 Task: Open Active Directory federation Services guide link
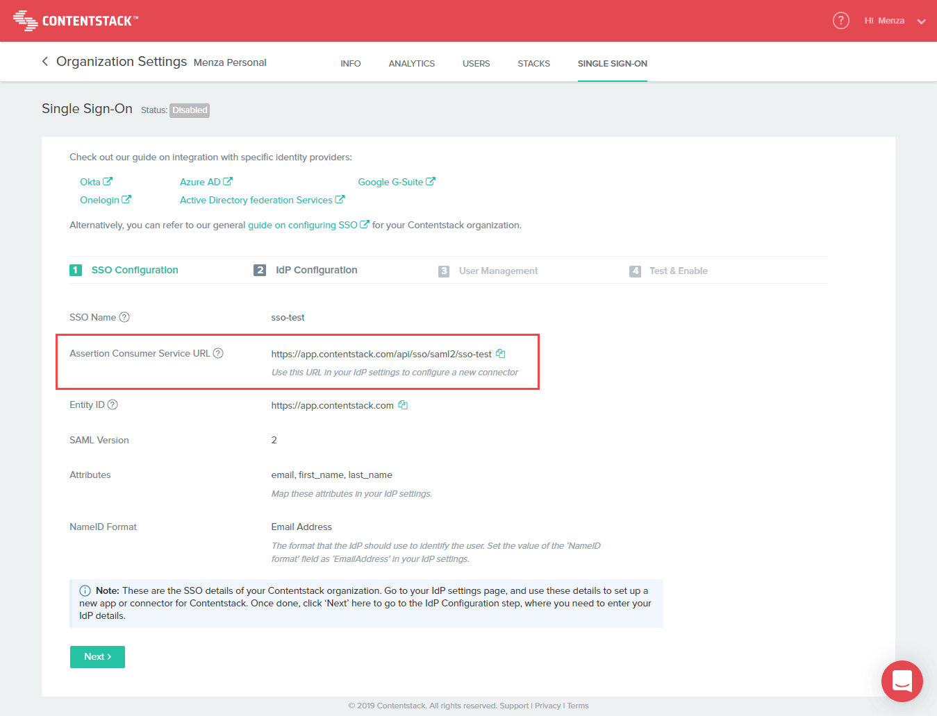(x=262, y=200)
